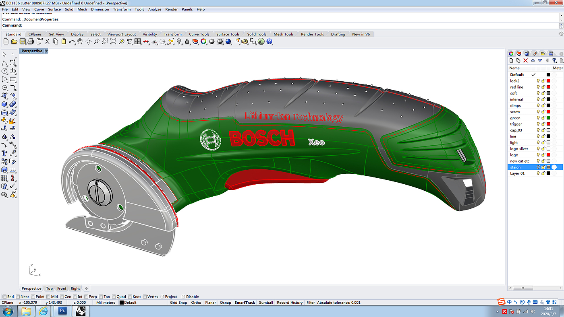The height and width of the screenshot is (317, 564).
Task: Open the Perspective viewport title dropdown
Action: point(46,51)
